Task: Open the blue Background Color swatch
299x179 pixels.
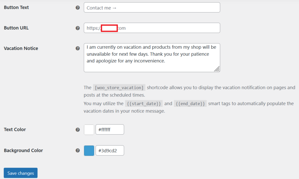Action: click(x=89, y=151)
